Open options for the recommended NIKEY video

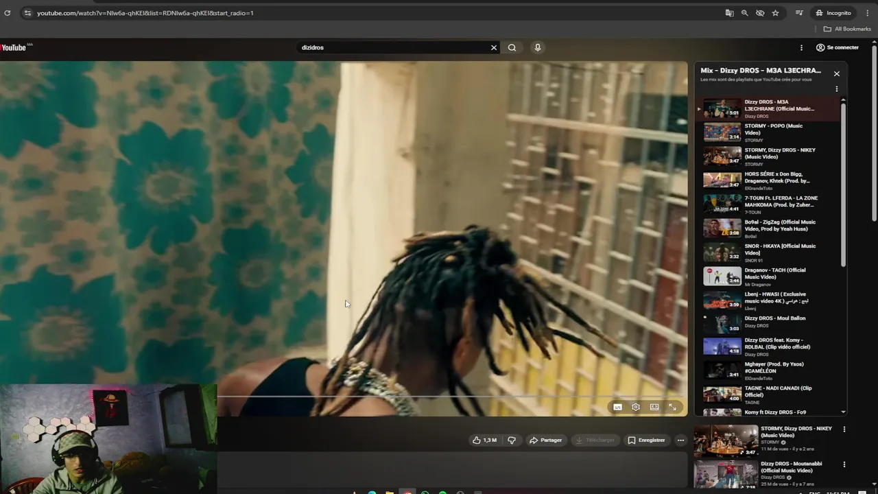tap(844, 430)
